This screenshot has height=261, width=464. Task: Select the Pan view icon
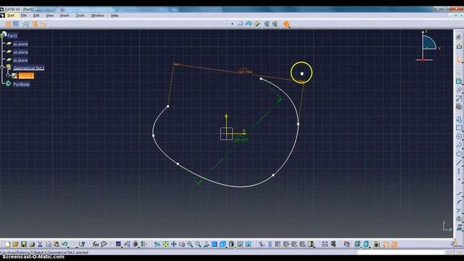click(174, 244)
